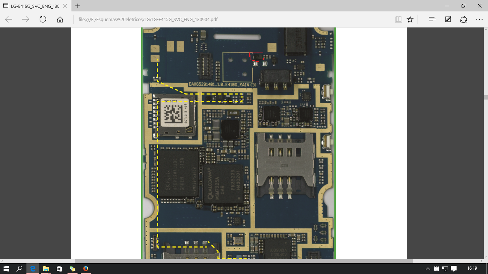Click the vertical scrollbar thumb
This screenshot has width=488, height=274.
[x=486, y=97]
